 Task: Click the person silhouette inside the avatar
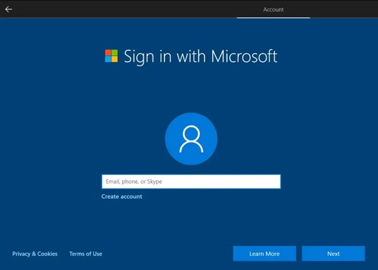coord(191,140)
